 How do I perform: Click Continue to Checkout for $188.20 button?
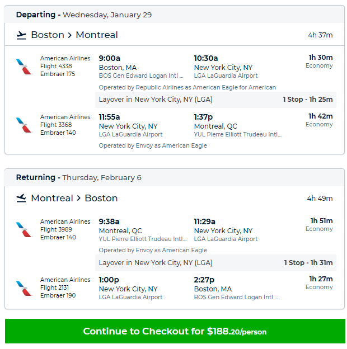(175, 331)
